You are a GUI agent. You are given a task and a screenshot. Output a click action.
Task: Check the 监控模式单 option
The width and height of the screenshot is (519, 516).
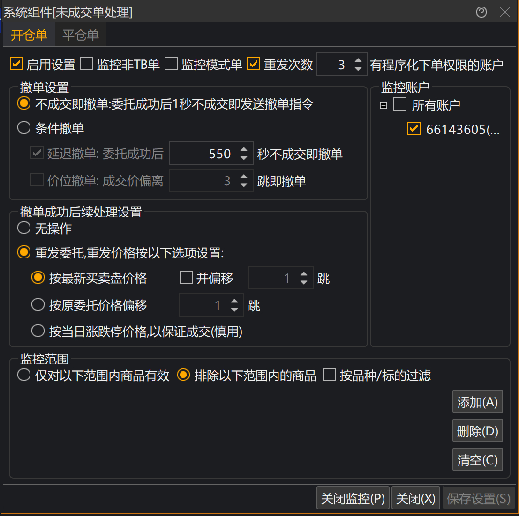point(171,64)
